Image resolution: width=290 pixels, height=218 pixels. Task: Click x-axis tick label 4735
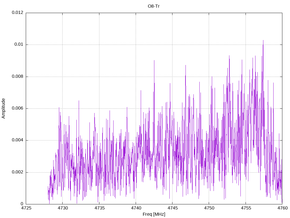tap(99, 208)
